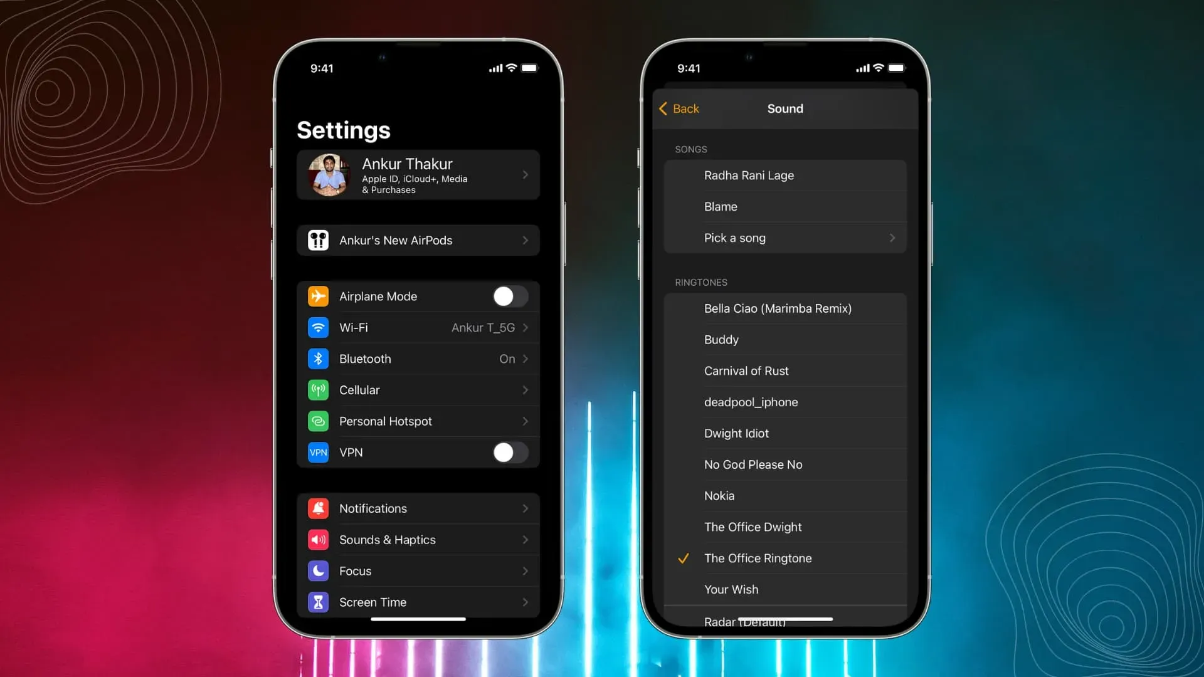Open Focus settings menu item
The height and width of the screenshot is (677, 1204).
[418, 570]
